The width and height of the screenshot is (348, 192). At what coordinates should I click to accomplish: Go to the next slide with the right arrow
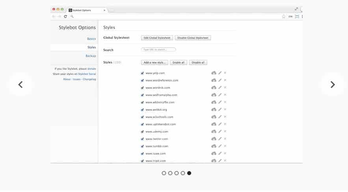coord(333,85)
